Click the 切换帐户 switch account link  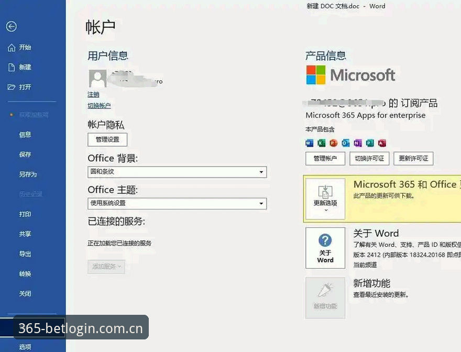tap(99, 106)
